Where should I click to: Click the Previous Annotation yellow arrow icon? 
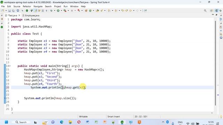tap(116, 11)
